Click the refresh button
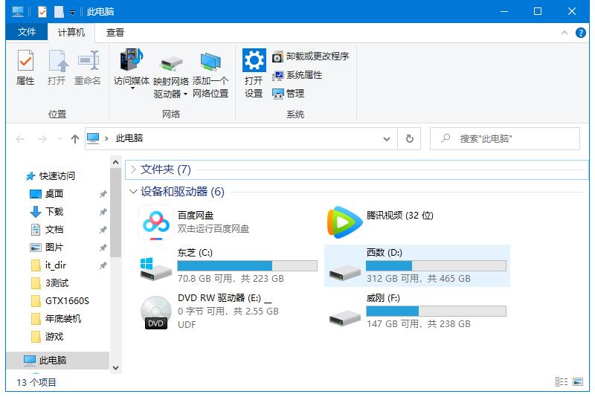This screenshot has height=397, width=595. pyautogui.click(x=410, y=139)
